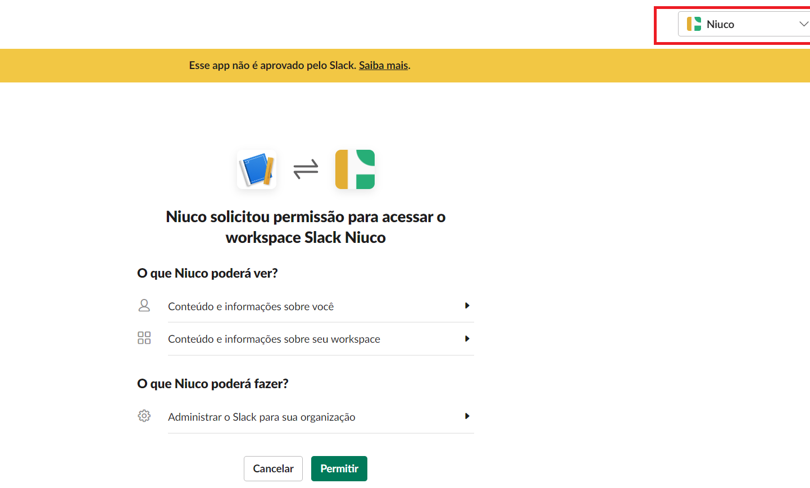Screen dimensions: 810x488
Task: Click the workspace selector chevron arrow
Action: [x=804, y=24]
